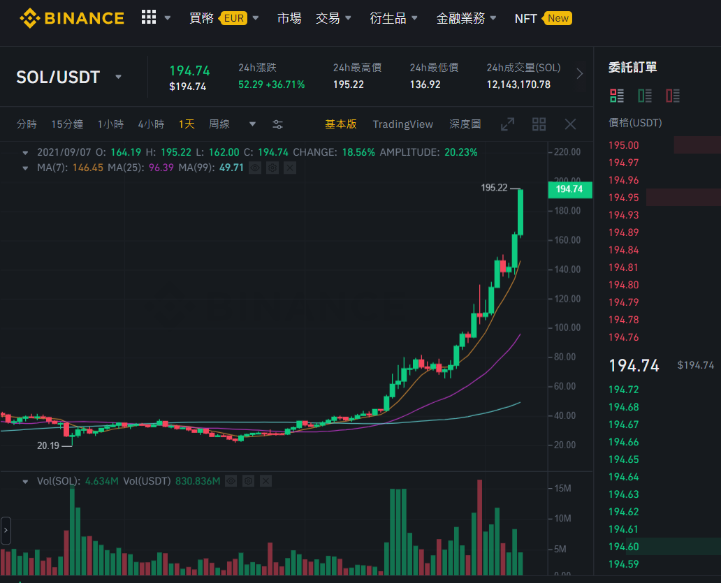Viewport: 721px width, 583px height.
Task: Open the 市場 markets page
Action: (289, 18)
